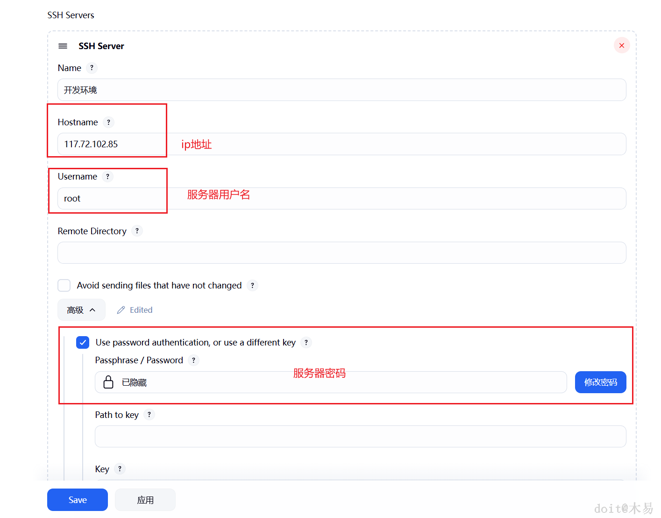
Task: Show help for password authentication option
Action: coord(306,342)
